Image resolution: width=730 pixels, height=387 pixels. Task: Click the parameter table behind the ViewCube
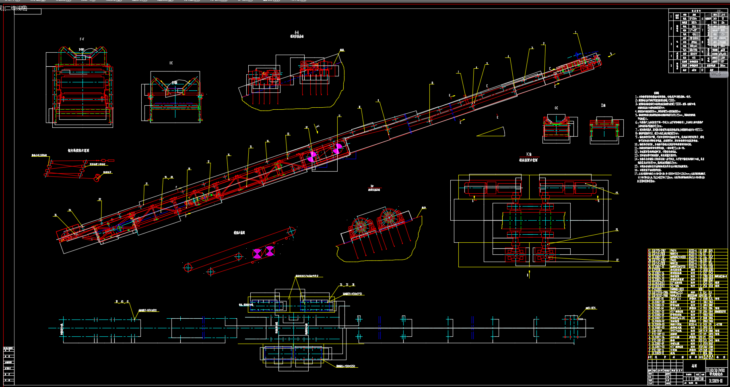pos(698,41)
